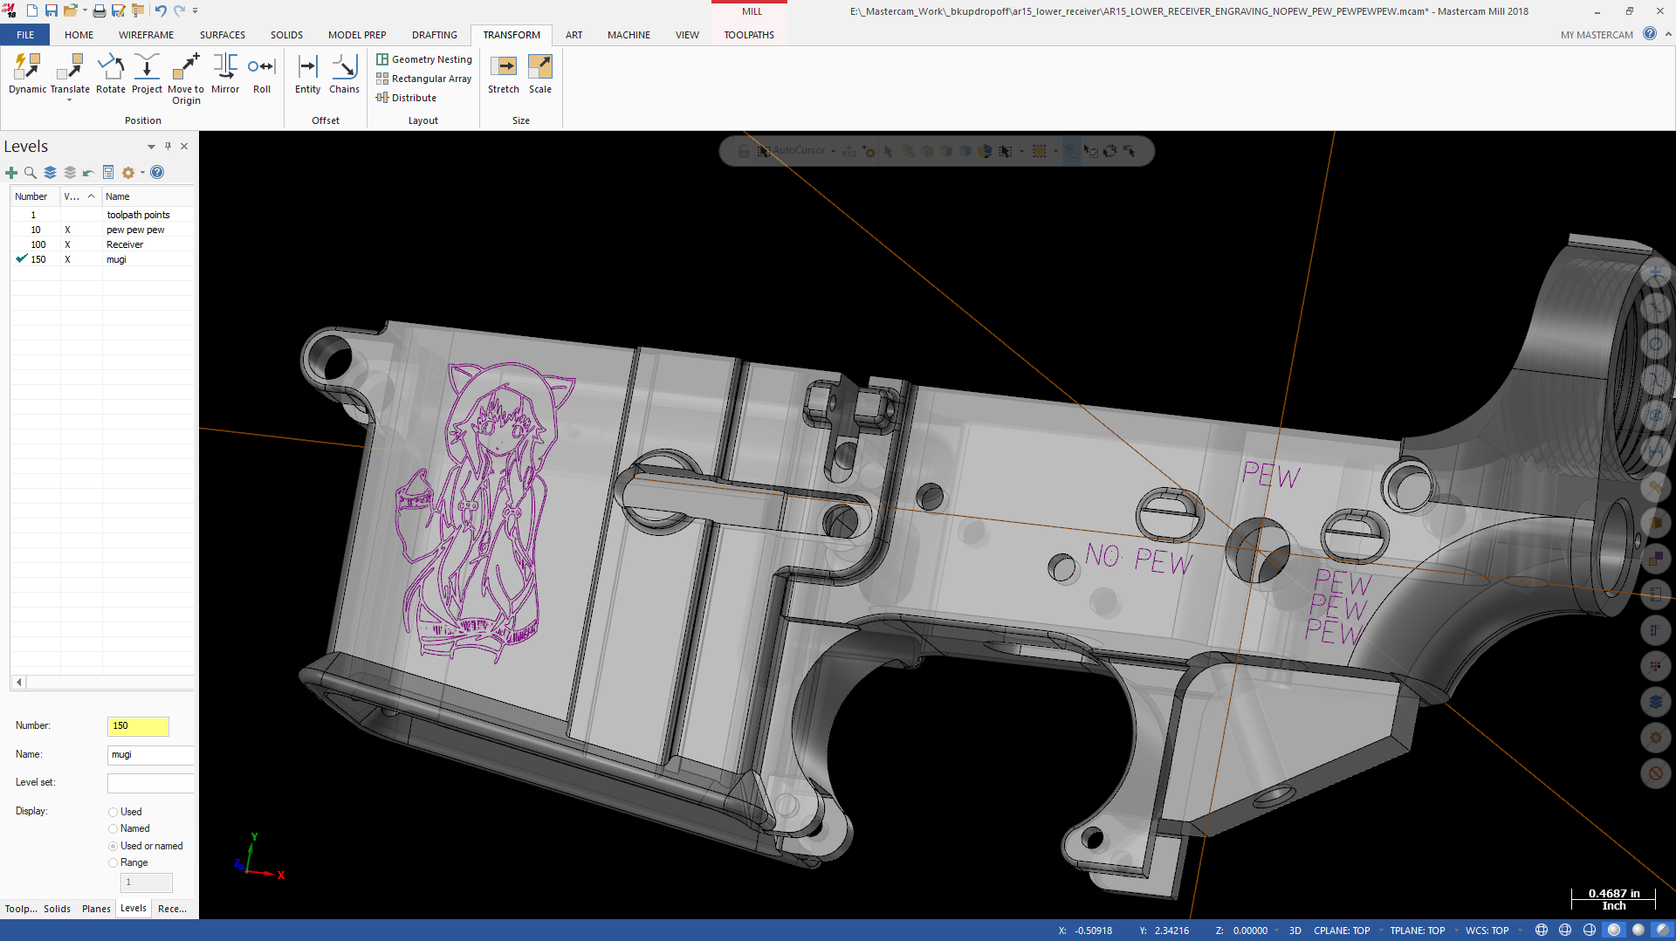Choose Move to Origin

click(x=186, y=79)
